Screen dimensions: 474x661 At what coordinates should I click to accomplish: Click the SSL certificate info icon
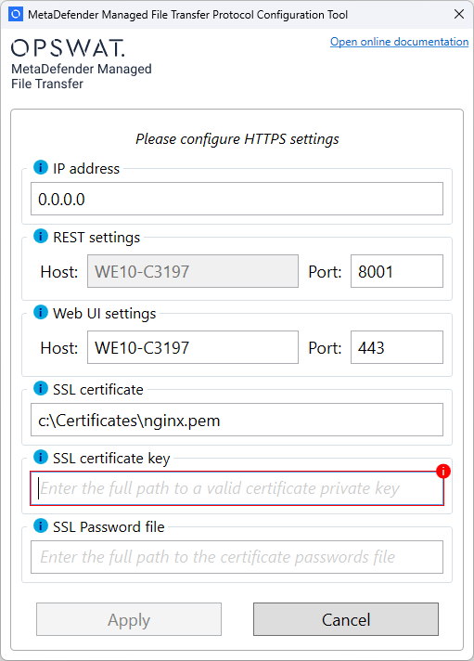click(x=41, y=389)
